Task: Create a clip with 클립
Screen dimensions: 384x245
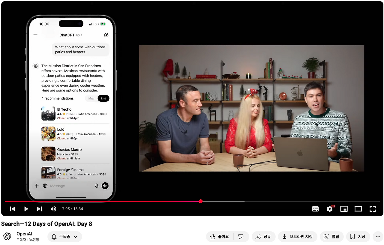Action: coord(331,237)
